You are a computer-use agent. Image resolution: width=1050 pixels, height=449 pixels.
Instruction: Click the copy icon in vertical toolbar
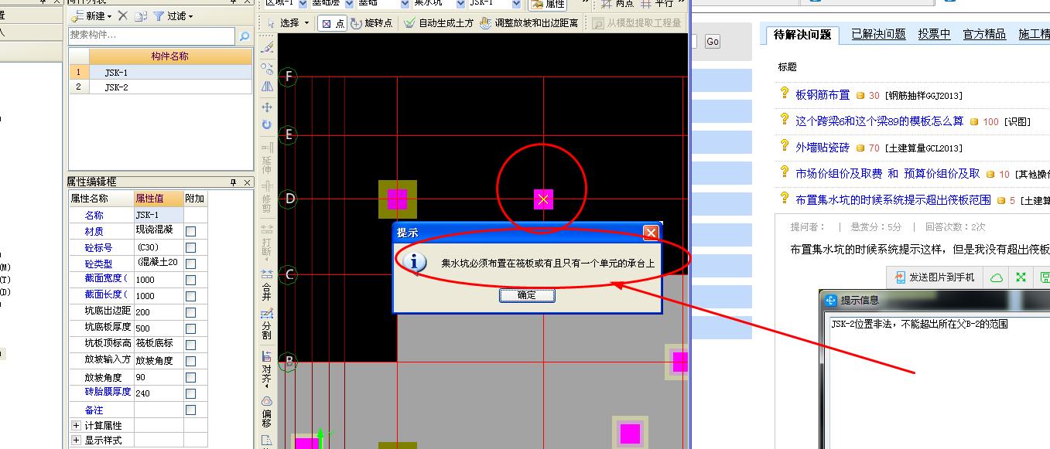(267, 68)
